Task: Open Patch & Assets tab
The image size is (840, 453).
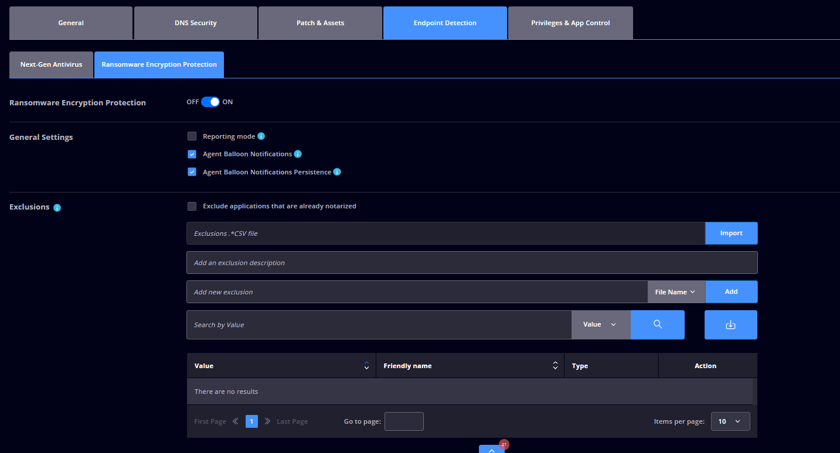Action: point(320,23)
